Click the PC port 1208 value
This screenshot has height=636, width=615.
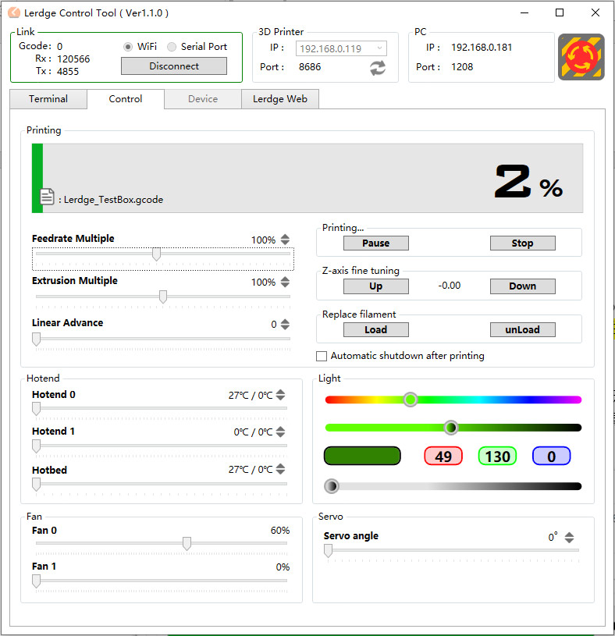462,67
